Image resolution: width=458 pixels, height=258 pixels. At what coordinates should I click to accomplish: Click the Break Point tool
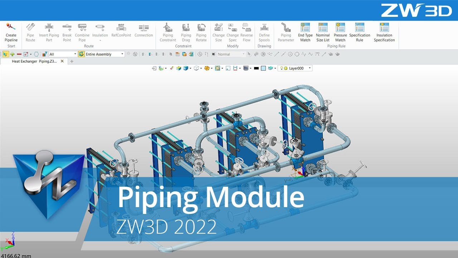[67, 33]
